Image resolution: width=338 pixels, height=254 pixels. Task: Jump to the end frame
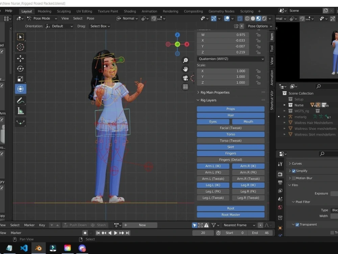[128, 233]
